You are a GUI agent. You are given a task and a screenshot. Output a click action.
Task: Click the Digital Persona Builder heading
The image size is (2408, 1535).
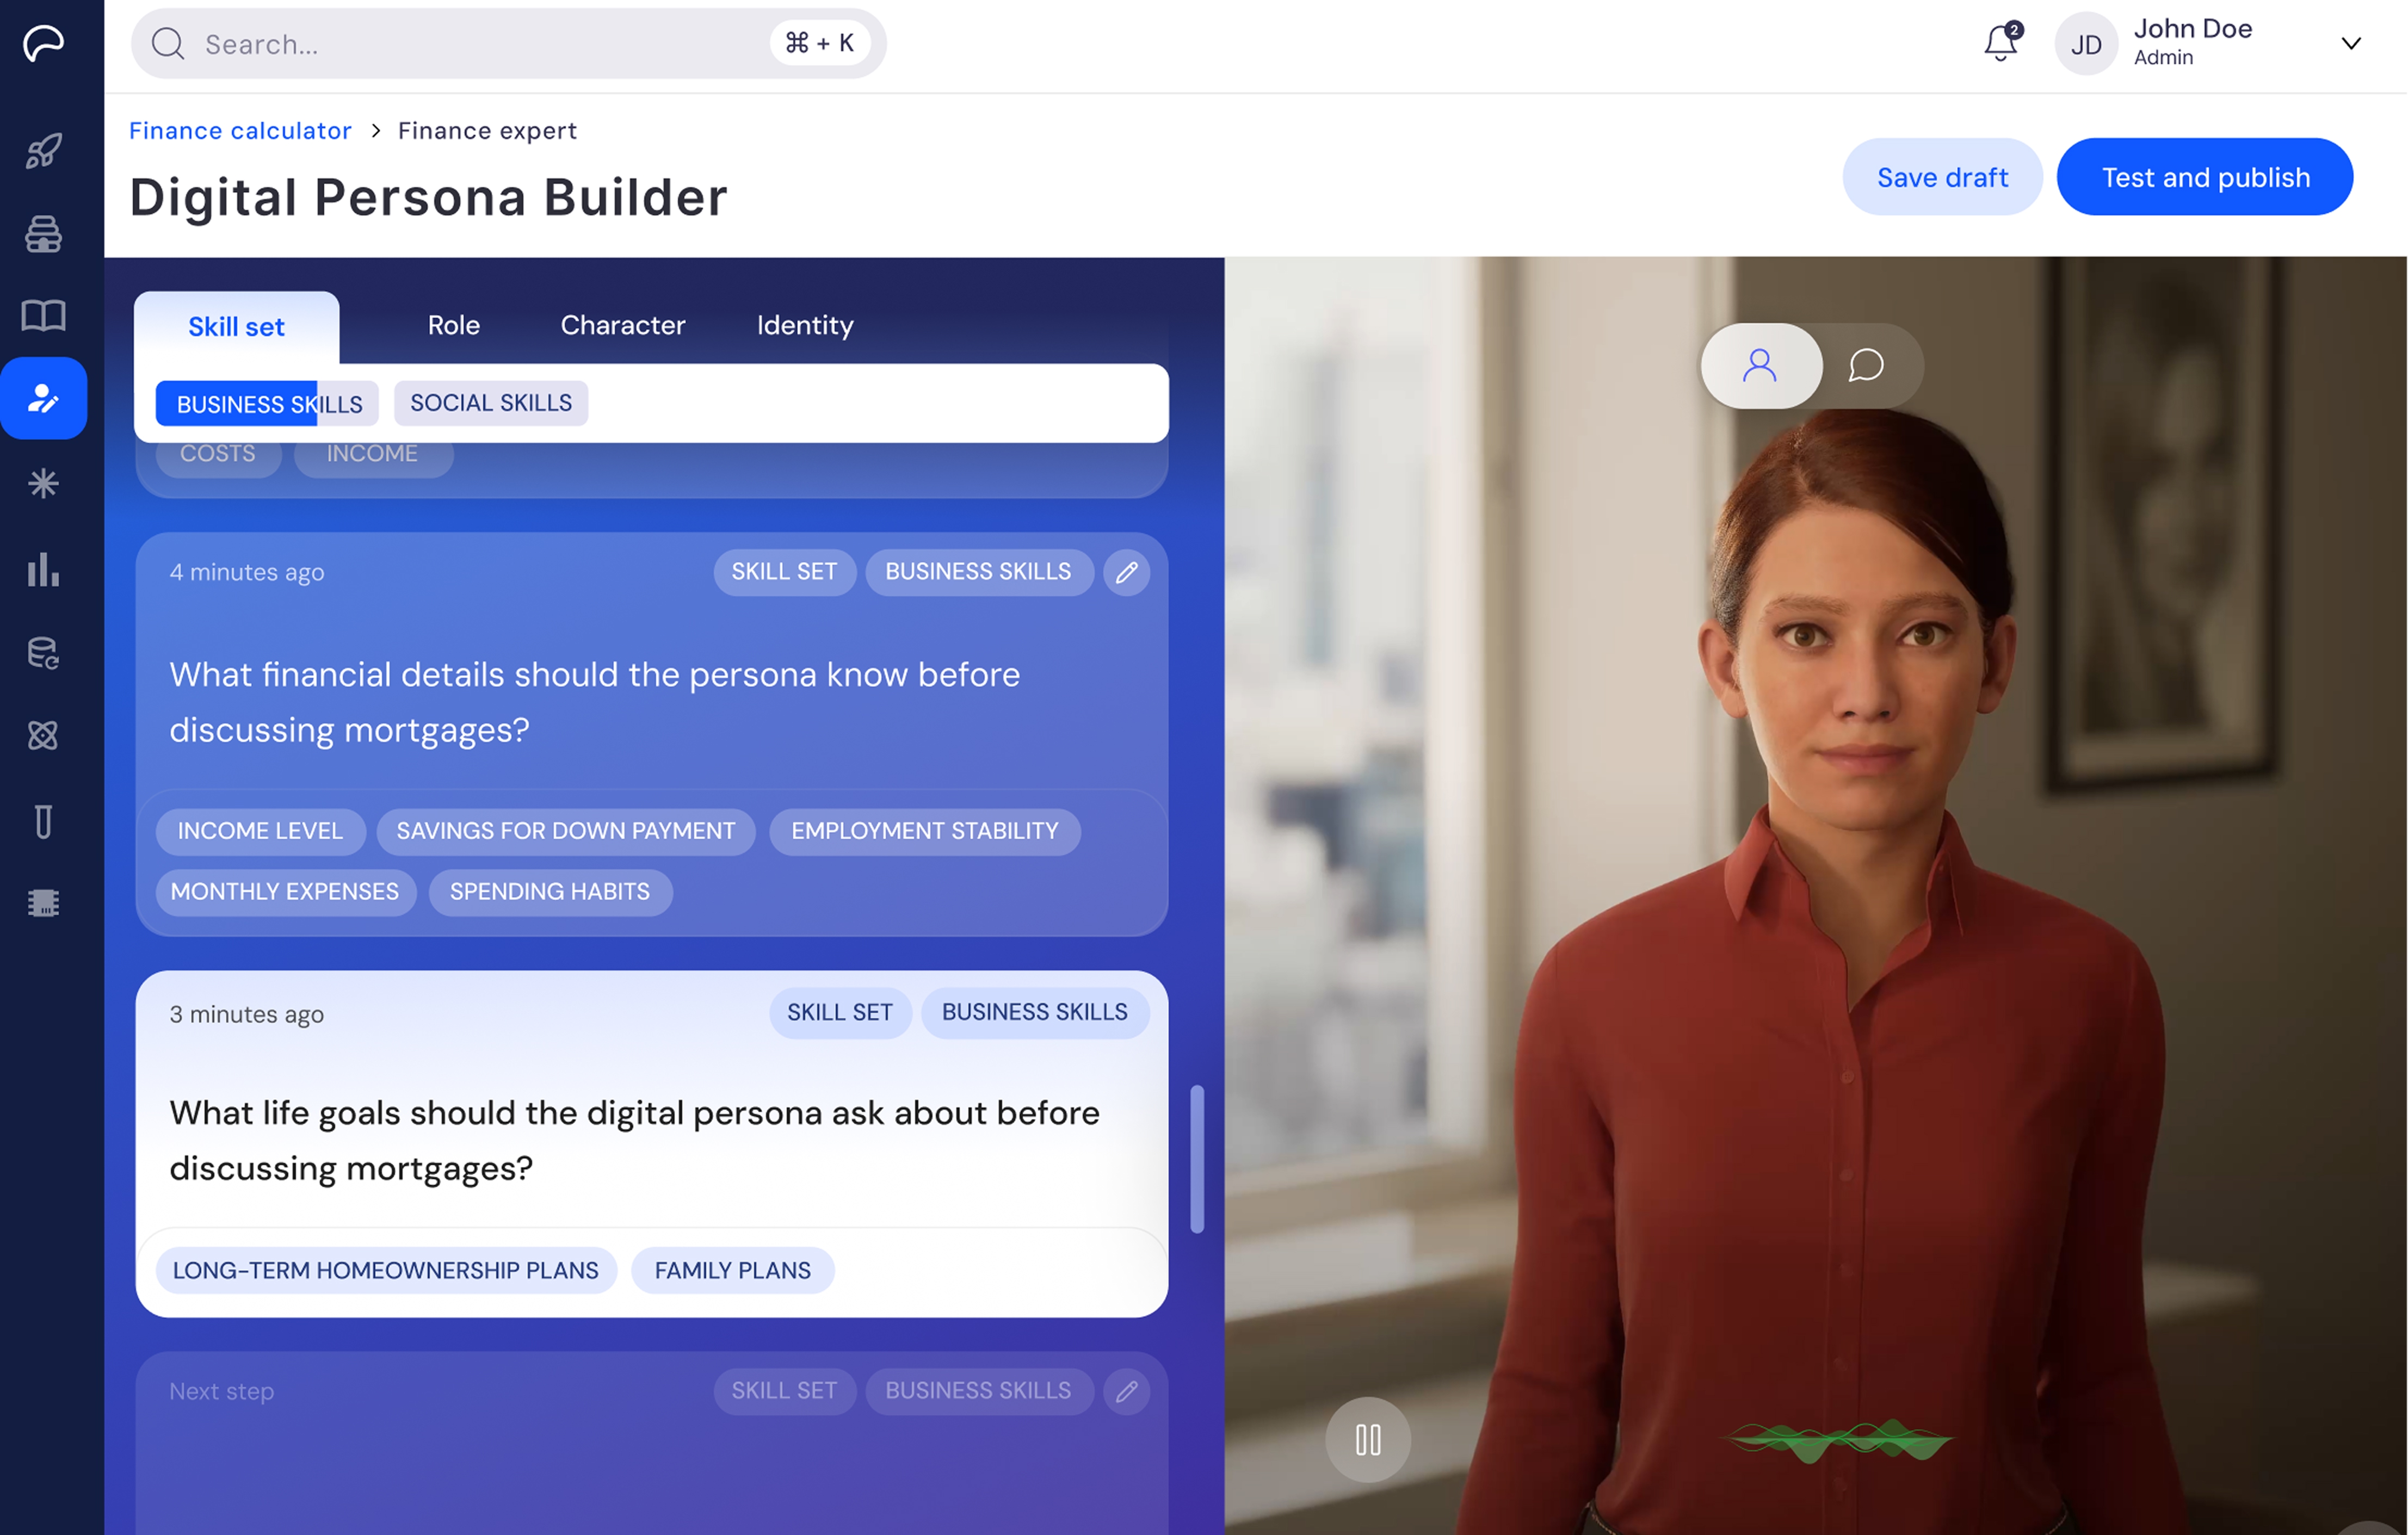428,198
